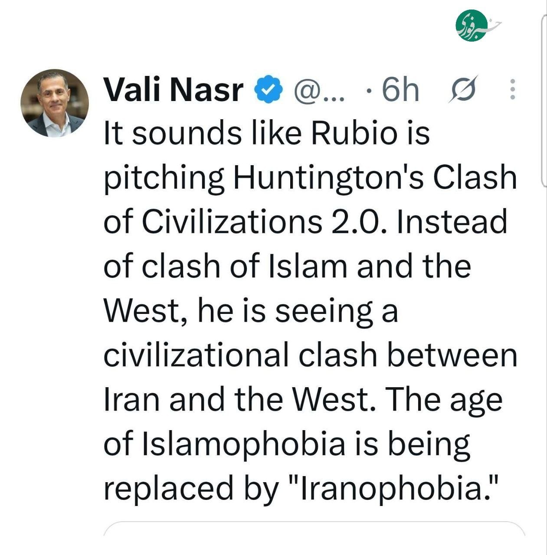Click the truncated @ handle
The height and width of the screenshot is (555, 547).
click(319, 89)
